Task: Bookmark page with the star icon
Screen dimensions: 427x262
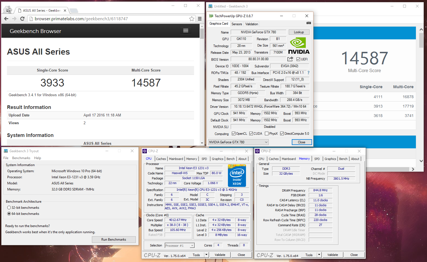Action: (192, 19)
